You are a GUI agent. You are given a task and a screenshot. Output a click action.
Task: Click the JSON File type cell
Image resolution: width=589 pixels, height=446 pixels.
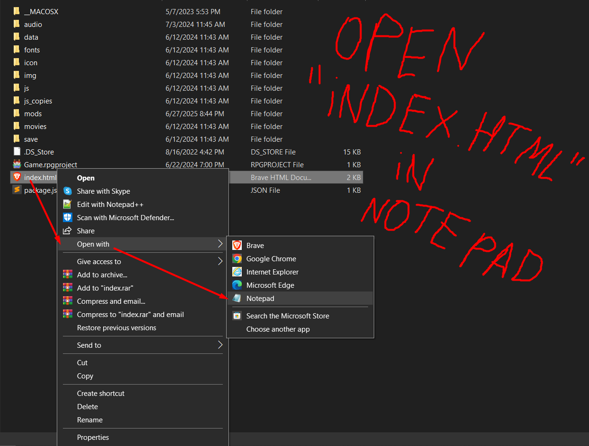[265, 190]
